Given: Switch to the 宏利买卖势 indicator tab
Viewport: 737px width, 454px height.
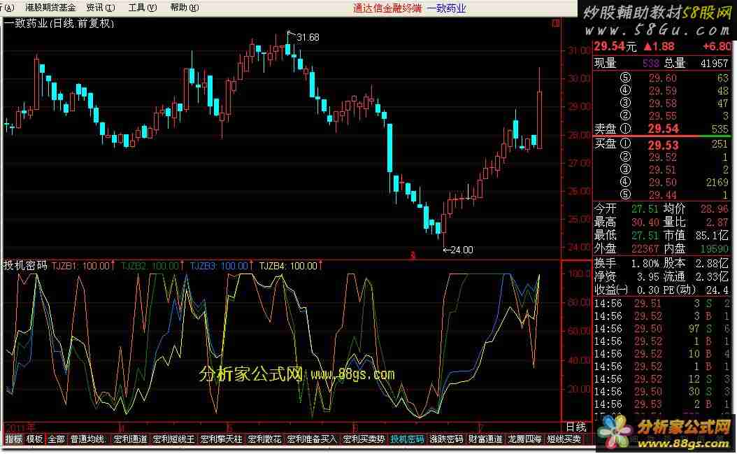Looking at the screenshot, I should coord(364,439).
